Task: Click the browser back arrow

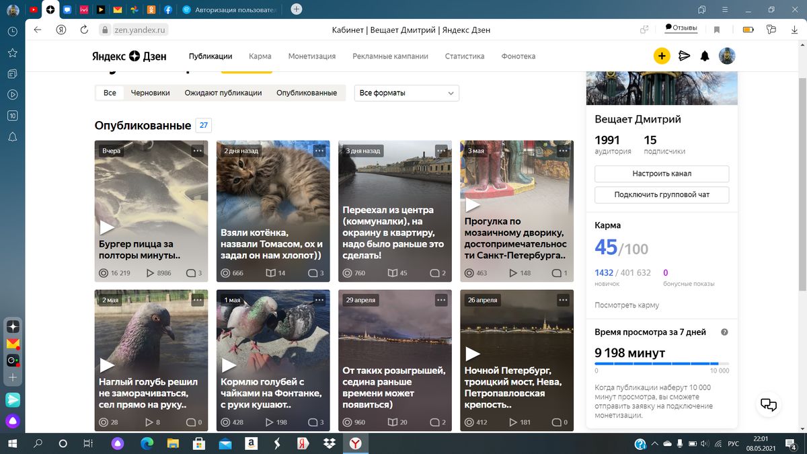Action: point(38,30)
